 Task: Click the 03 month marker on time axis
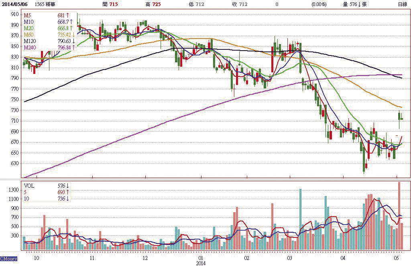290,257
